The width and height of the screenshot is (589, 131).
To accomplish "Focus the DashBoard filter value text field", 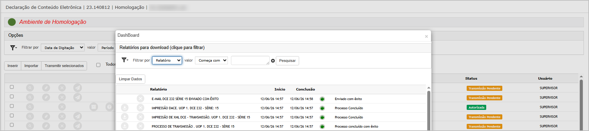I will (250, 61).
